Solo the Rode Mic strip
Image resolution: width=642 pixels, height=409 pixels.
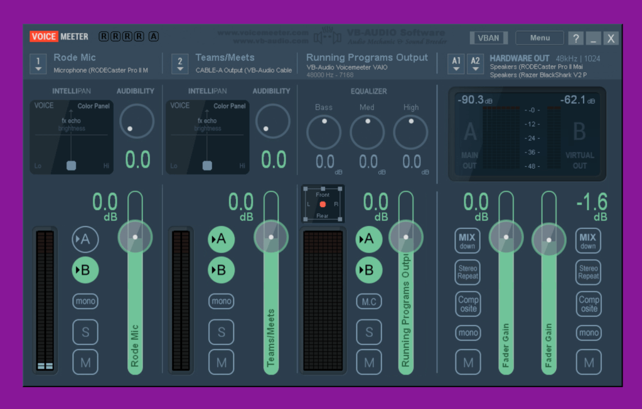85,332
